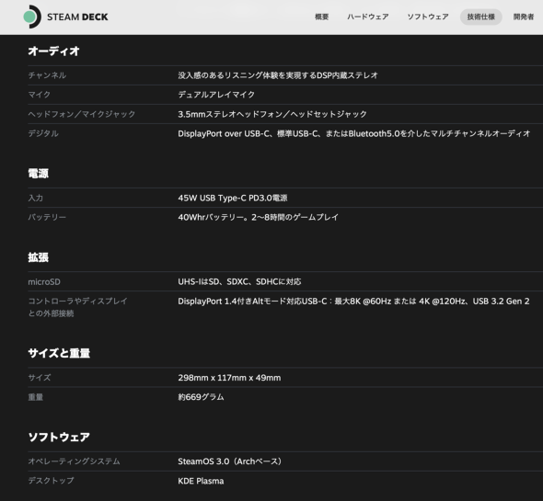Viewport: 543px width, 501px height.
Task: Select the コントローラやディスプレイとの外部接続 label
Action: 77,307
